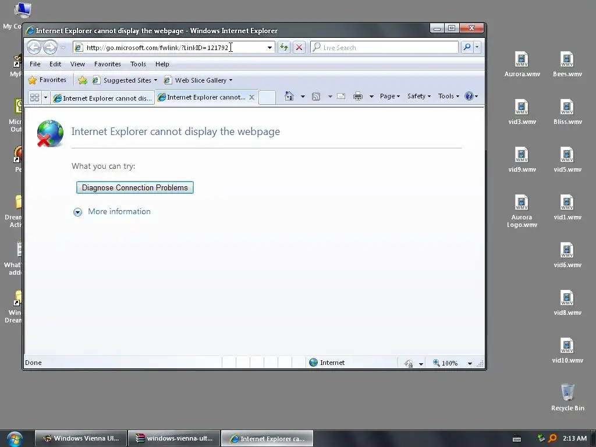Screen dimensions: 596x447
Task: Open the search provider dropdown arrow
Action: 477,47
